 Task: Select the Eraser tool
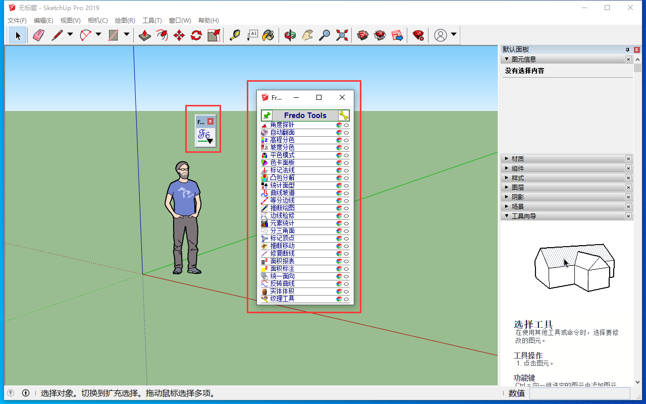39,35
